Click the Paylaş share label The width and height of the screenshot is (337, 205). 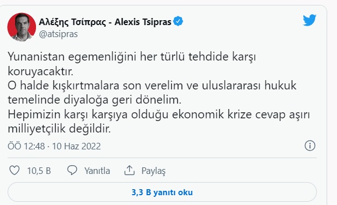[153, 171]
